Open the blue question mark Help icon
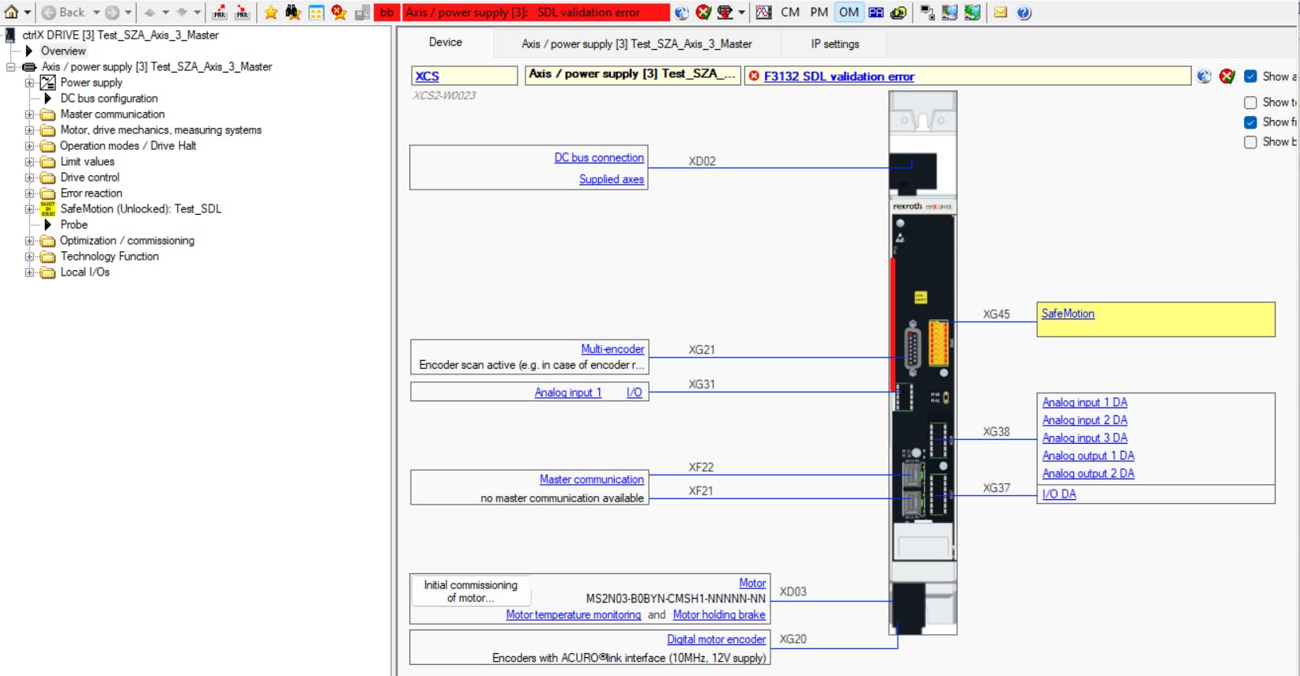 point(1024,13)
